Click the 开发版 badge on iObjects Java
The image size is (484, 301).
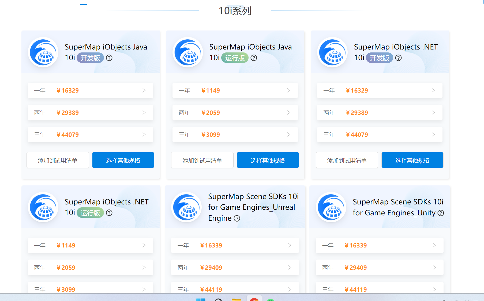90,58
